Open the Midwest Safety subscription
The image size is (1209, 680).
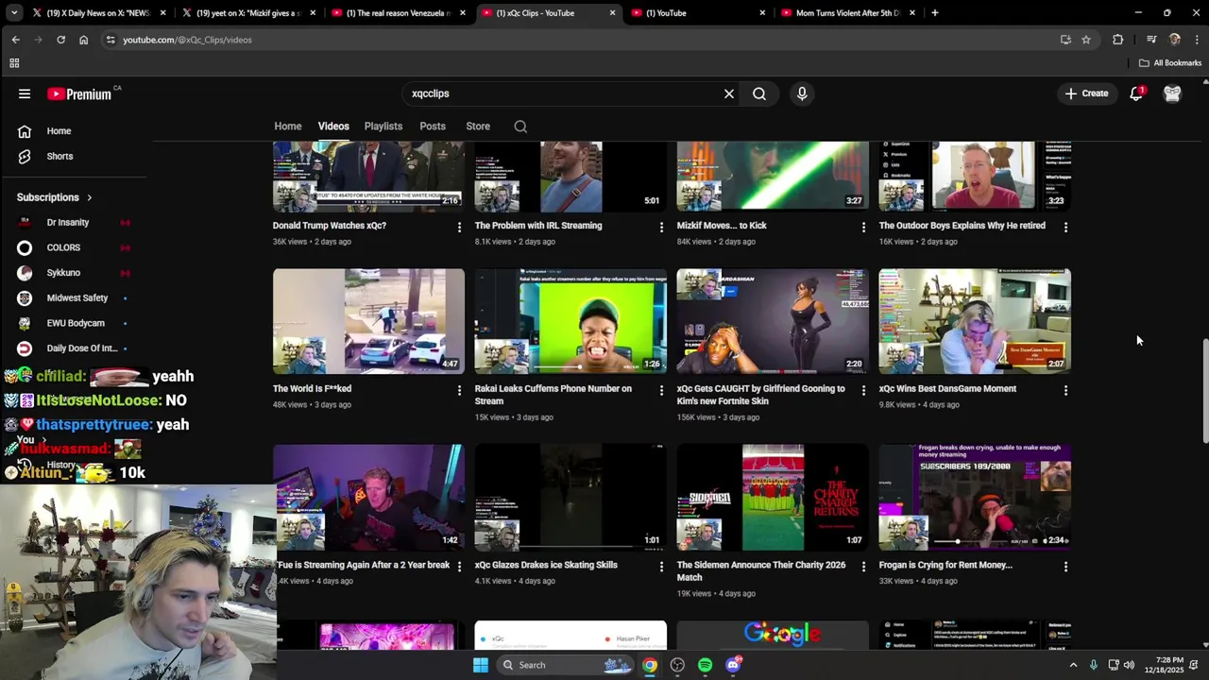click(x=76, y=298)
